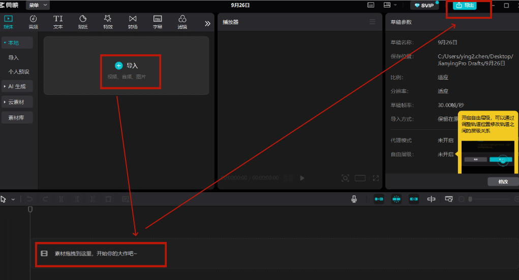Expand the AI 生成 section
The image size is (519, 280).
coord(17,86)
